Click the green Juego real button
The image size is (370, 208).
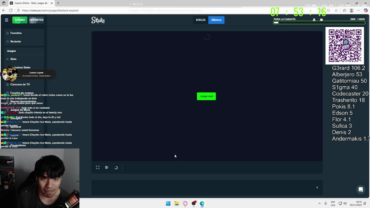(x=206, y=96)
